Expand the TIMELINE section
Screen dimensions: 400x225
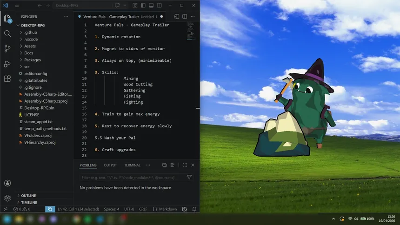[x=29, y=203]
